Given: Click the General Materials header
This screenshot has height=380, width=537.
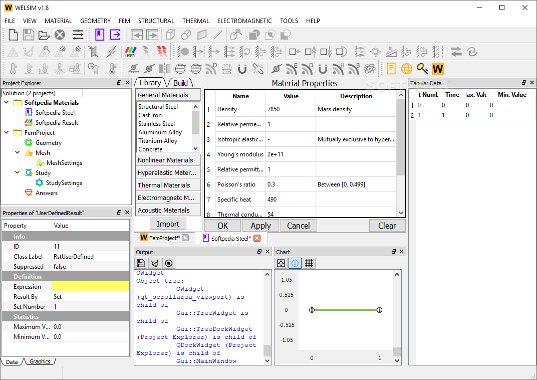Looking at the screenshot, I should point(168,95).
